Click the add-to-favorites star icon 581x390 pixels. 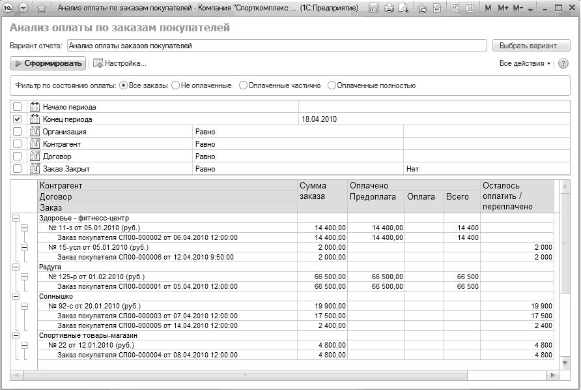click(x=421, y=8)
